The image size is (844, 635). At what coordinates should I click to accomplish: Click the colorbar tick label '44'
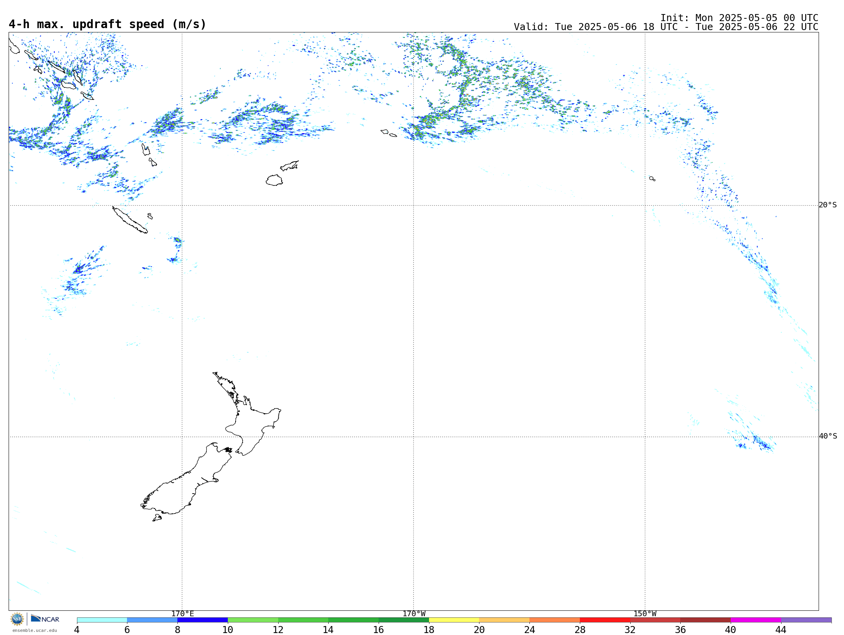(x=781, y=630)
